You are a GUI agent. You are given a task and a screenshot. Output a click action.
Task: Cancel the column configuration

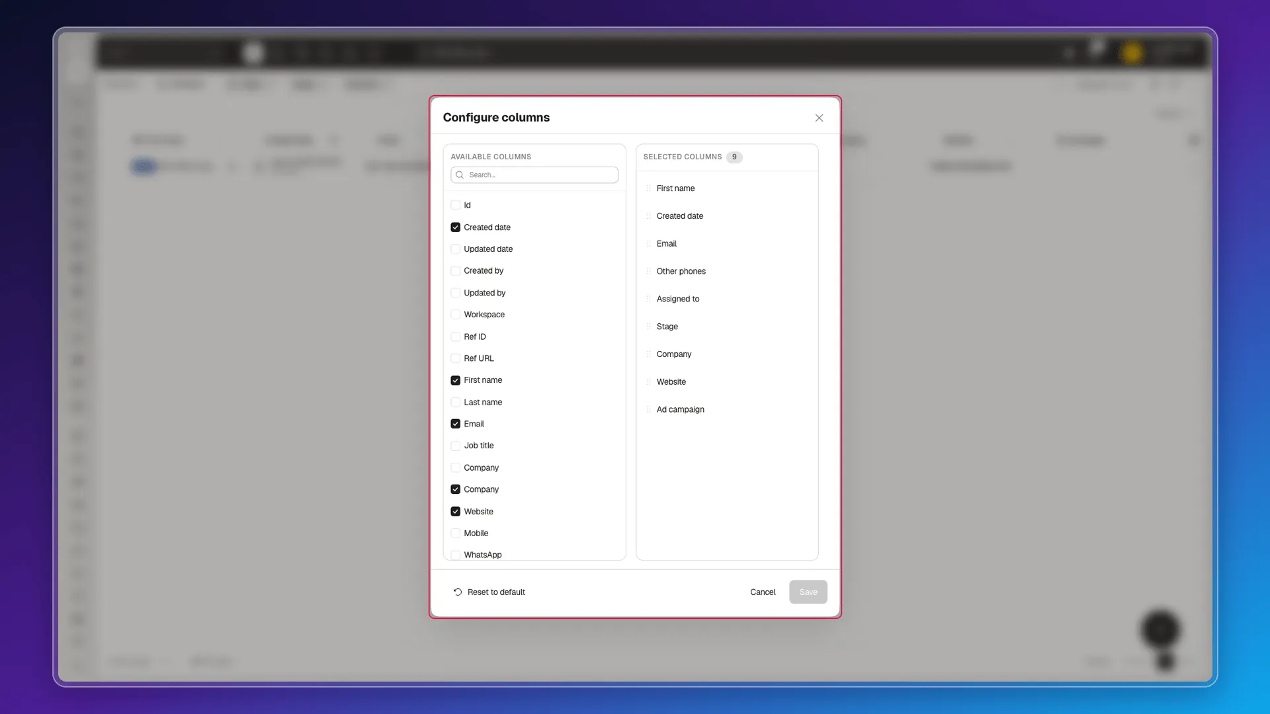tap(763, 592)
